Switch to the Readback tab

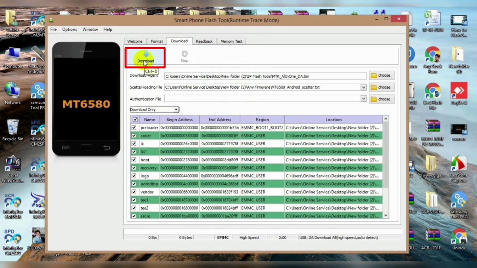(x=204, y=41)
